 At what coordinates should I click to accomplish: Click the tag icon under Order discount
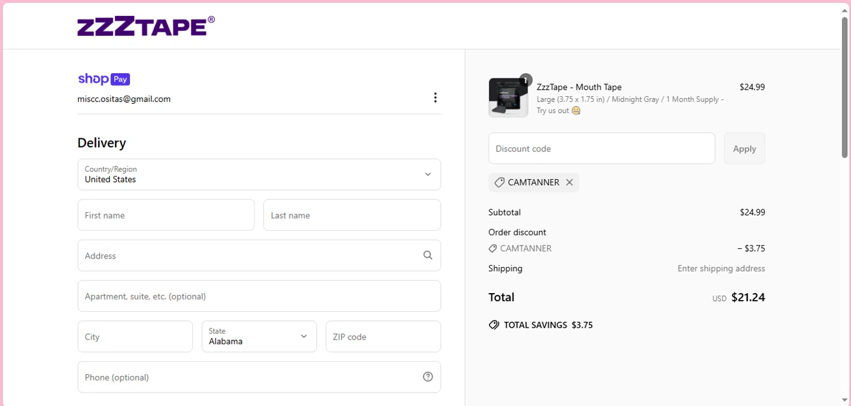tap(492, 248)
